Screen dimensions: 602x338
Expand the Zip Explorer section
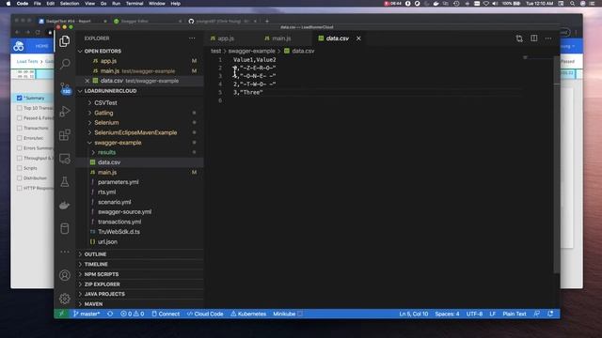[103, 284]
